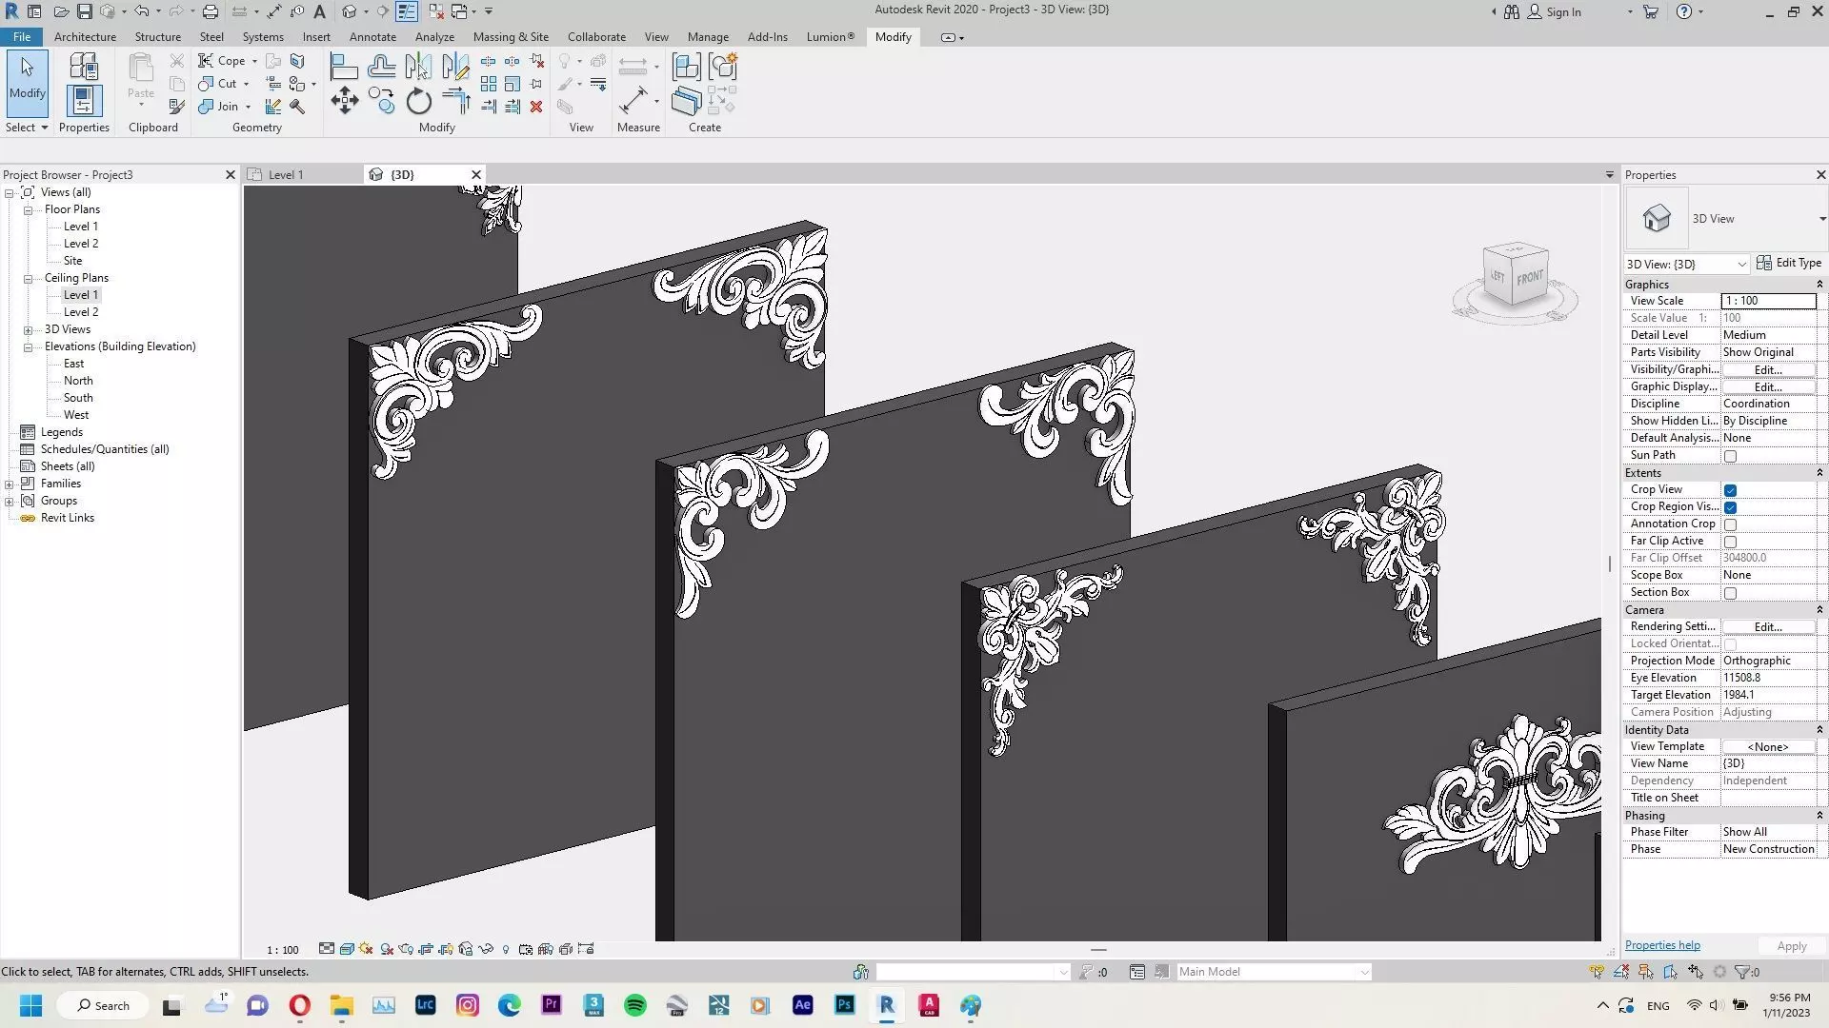The height and width of the screenshot is (1028, 1829).
Task: Click the Edit Type button
Action: point(1789,263)
